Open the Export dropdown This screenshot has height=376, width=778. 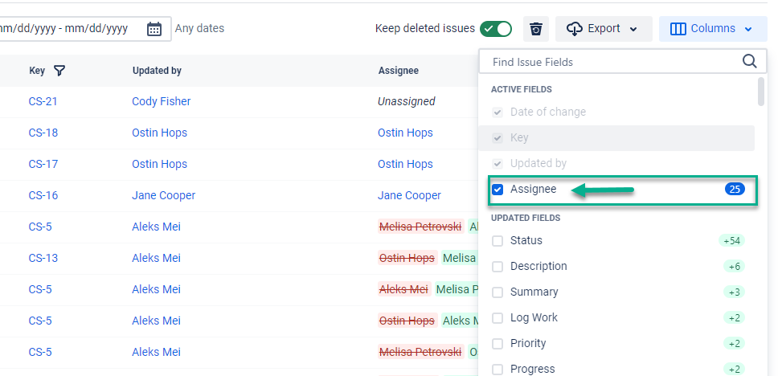(x=604, y=29)
